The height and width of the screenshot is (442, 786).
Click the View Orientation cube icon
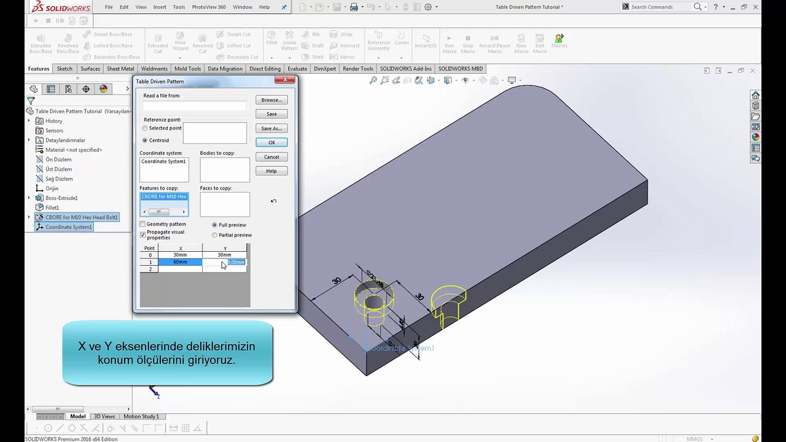[x=430, y=80]
